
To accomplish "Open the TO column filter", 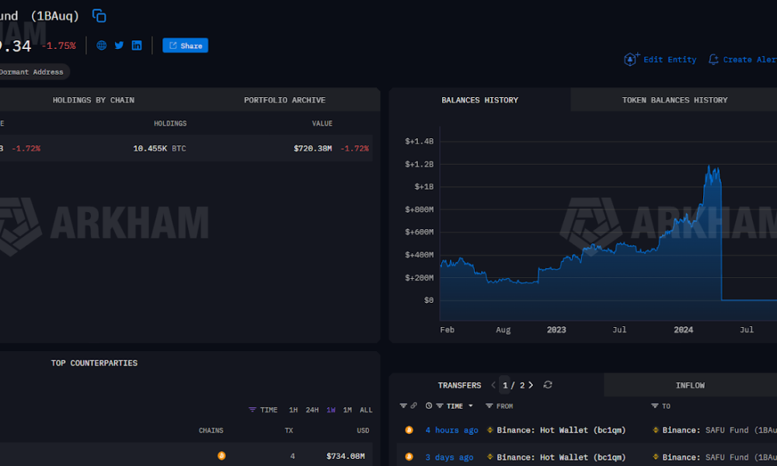I will [654, 405].
